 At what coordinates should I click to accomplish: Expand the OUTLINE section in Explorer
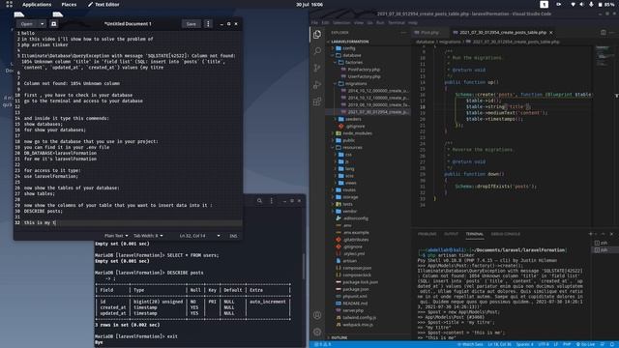click(368, 337)
